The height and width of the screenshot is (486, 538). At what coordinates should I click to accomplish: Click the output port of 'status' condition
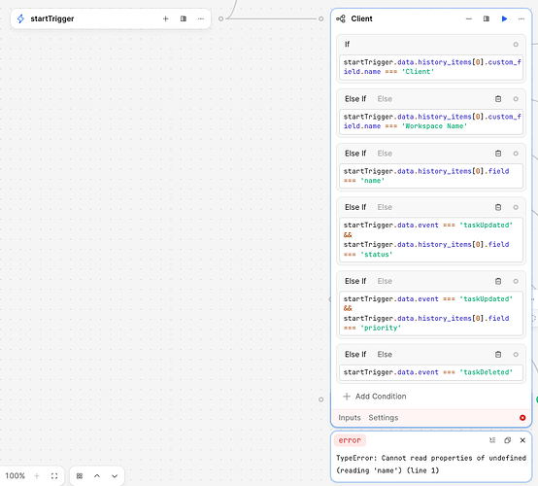[x=516, y=207]
